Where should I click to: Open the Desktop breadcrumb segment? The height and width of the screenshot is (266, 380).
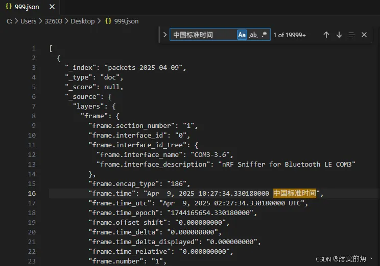tap(83, 21)
